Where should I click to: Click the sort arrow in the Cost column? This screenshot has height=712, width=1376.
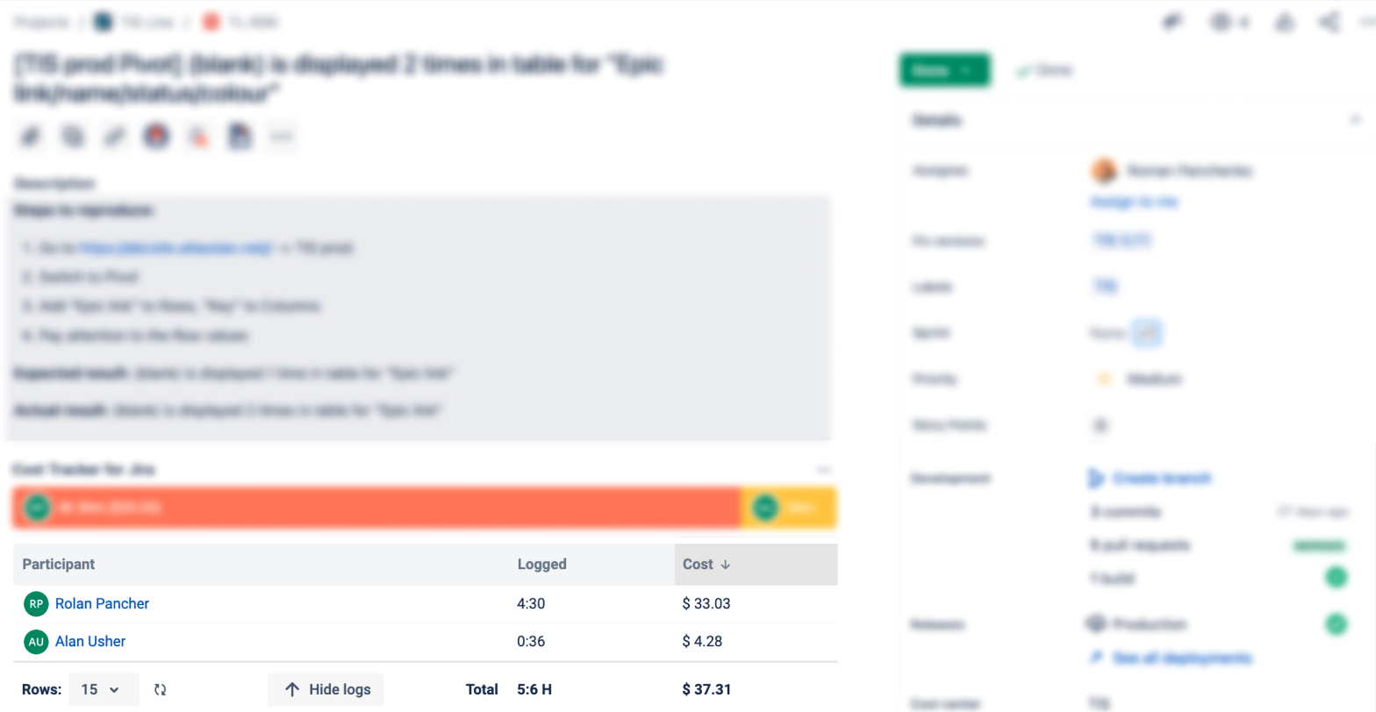pyautogui.click(x=726, y=565)
